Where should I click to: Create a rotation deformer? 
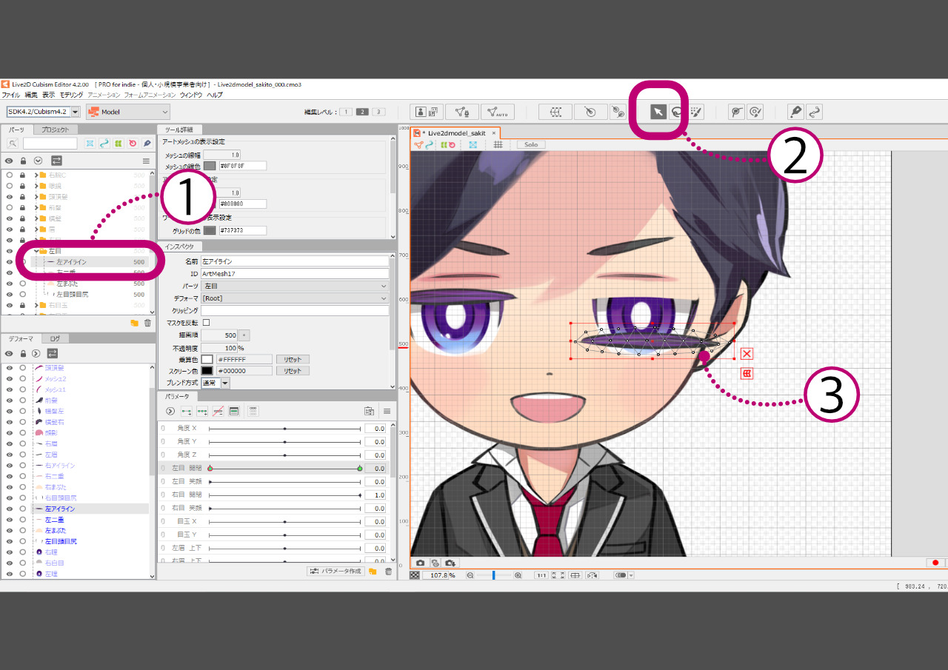pyautogui.click(x=590, y=112)
